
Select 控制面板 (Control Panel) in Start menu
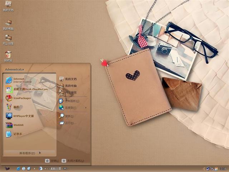point(71,101)
